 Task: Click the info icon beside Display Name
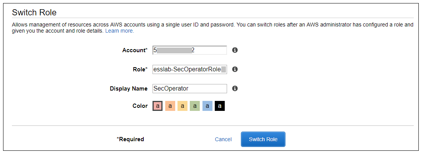pyautogui.click(x=235, y=89)
